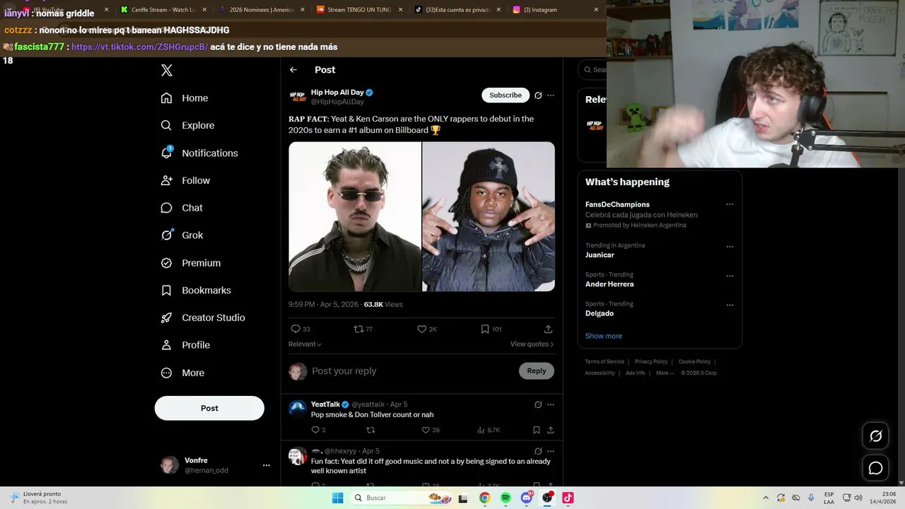The image size is (905, 509).
Task: Close the Instagram browser tab
Action: [596, 10]
